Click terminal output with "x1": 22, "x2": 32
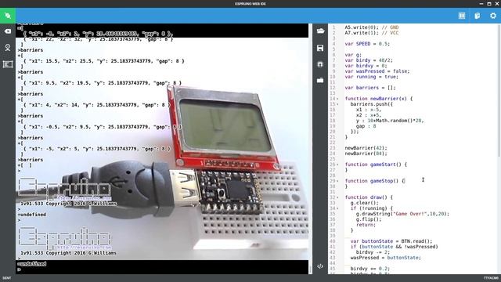501x282 pixels. (x=98, y=39)
